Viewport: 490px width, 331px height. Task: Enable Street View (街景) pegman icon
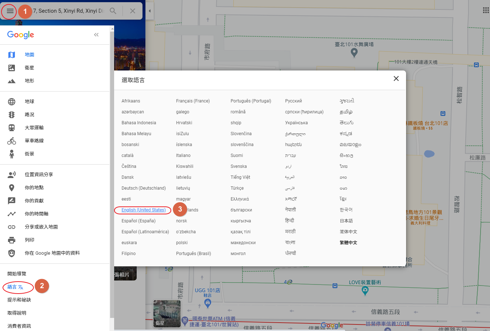12,154
